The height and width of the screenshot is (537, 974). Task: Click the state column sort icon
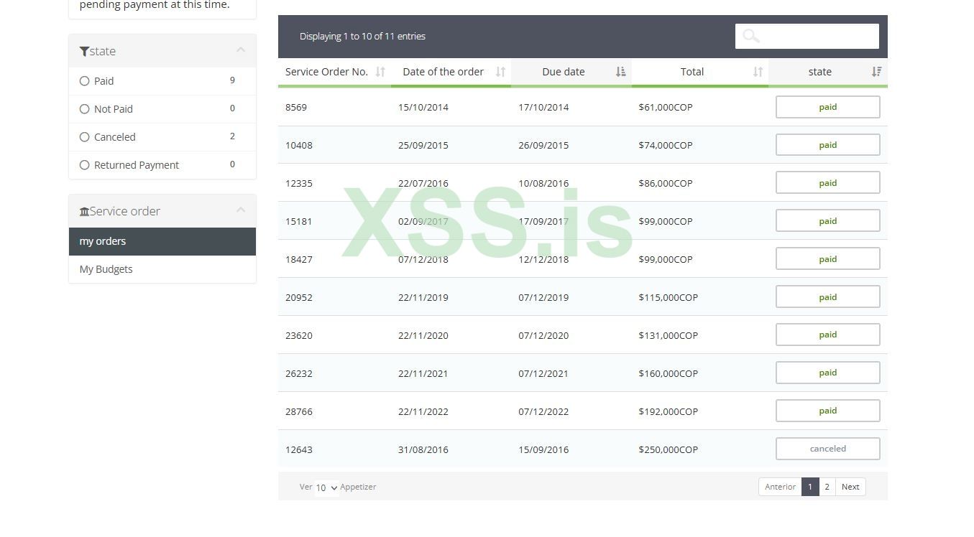point(876,72)
